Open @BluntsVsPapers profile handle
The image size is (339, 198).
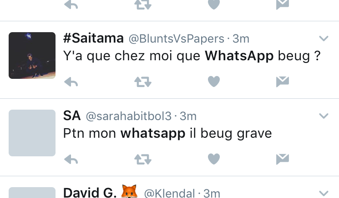[177, 39]
